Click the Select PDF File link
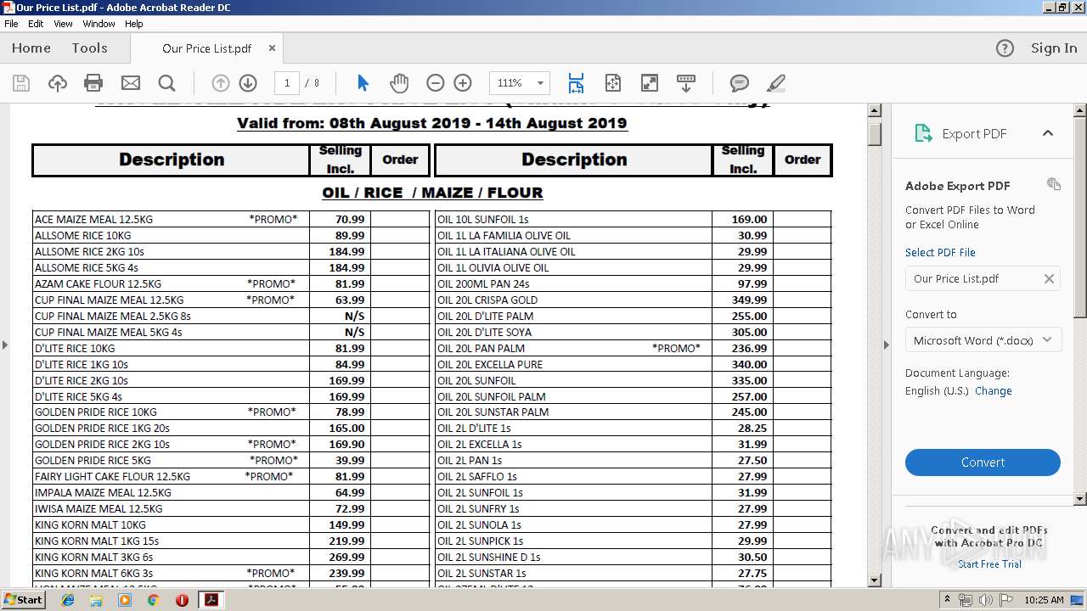Screen dimensions: 1087x611 pyautogui.click(x=940, y=252)
